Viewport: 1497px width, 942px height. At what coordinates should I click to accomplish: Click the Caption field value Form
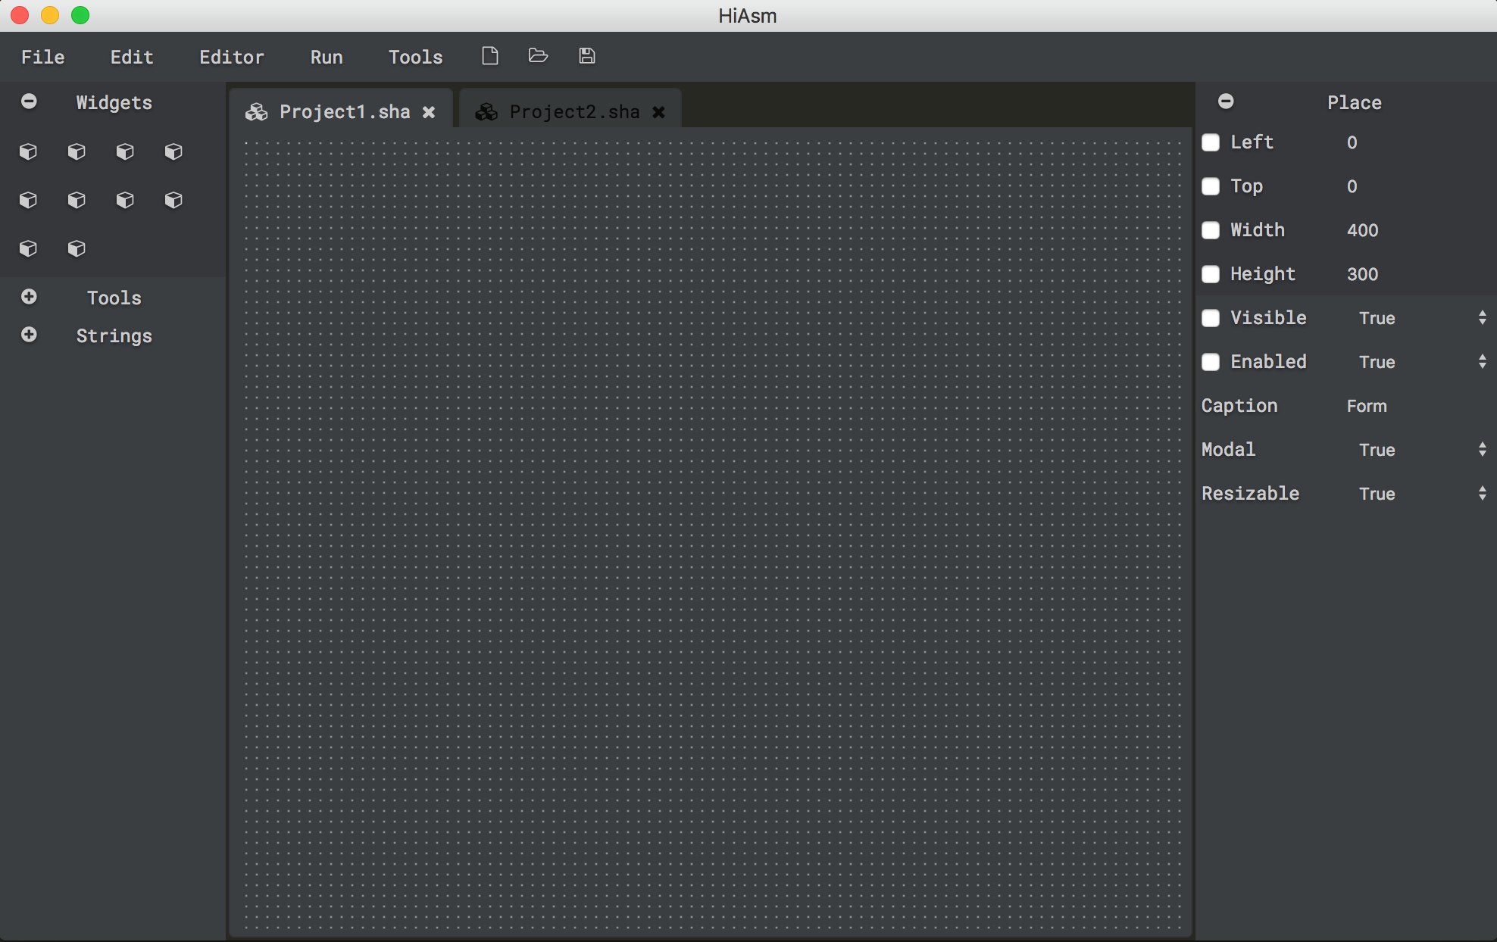click(x=1367, y=406)
